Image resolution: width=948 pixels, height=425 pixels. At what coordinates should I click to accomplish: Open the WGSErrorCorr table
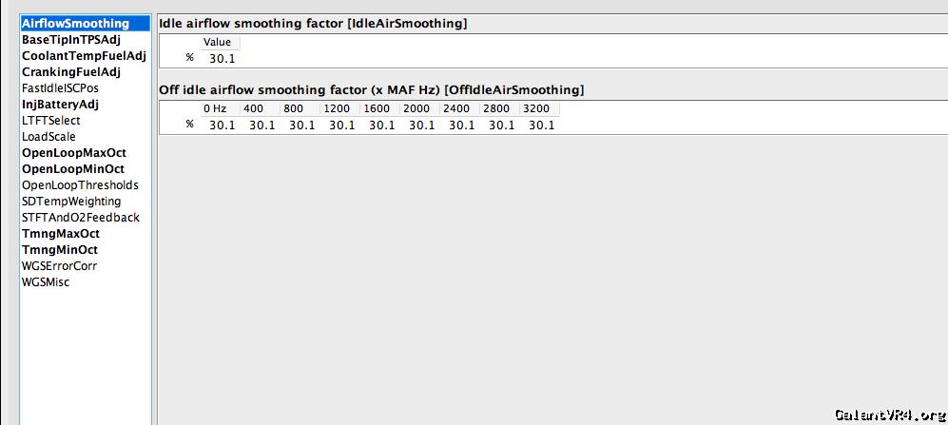59,266
